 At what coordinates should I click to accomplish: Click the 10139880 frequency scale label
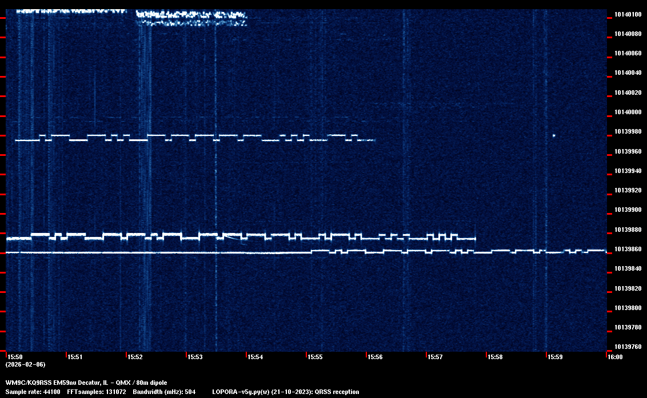click(x=627, y=230)
